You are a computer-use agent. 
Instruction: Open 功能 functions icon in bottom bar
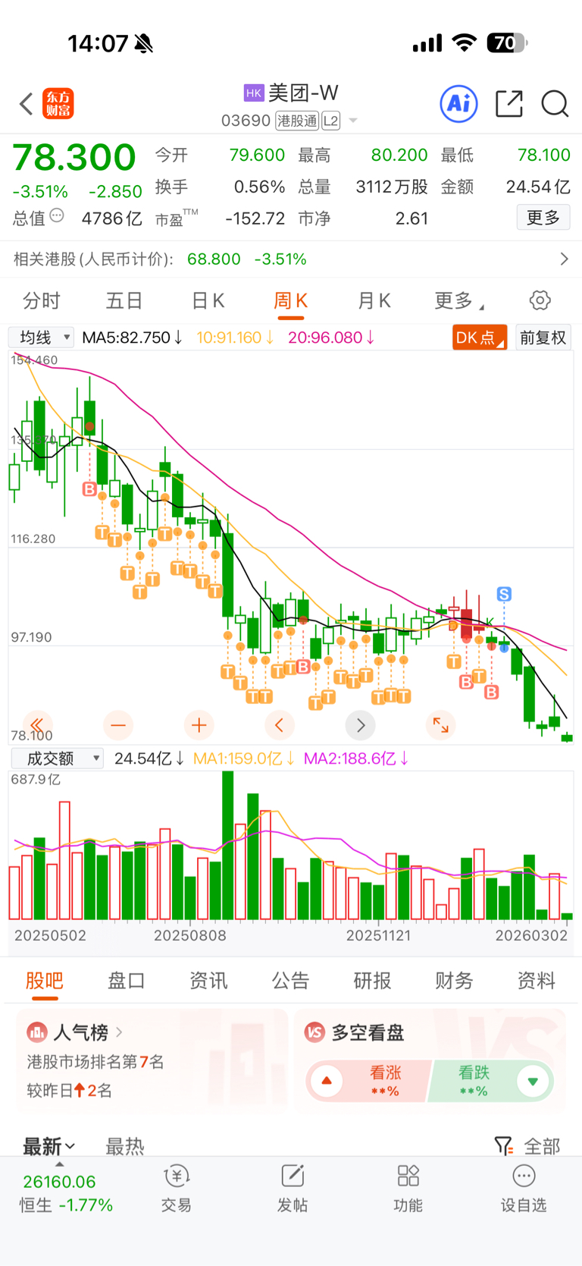click(x=408, y=1176)
